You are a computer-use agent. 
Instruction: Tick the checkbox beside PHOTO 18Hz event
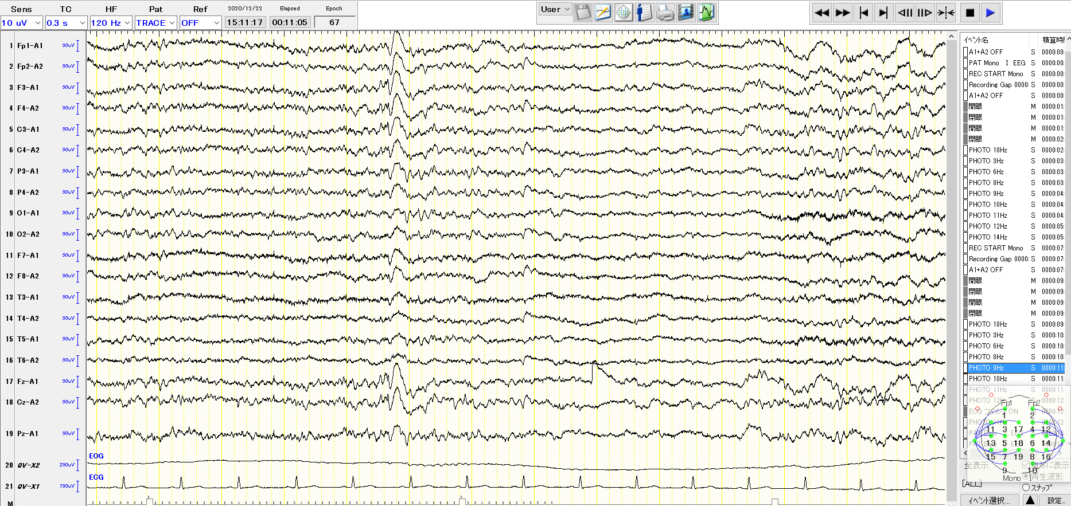(965, 150)
